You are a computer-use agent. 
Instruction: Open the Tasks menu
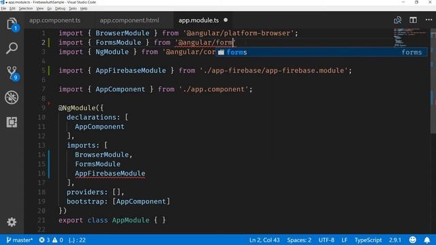[73, 8]
